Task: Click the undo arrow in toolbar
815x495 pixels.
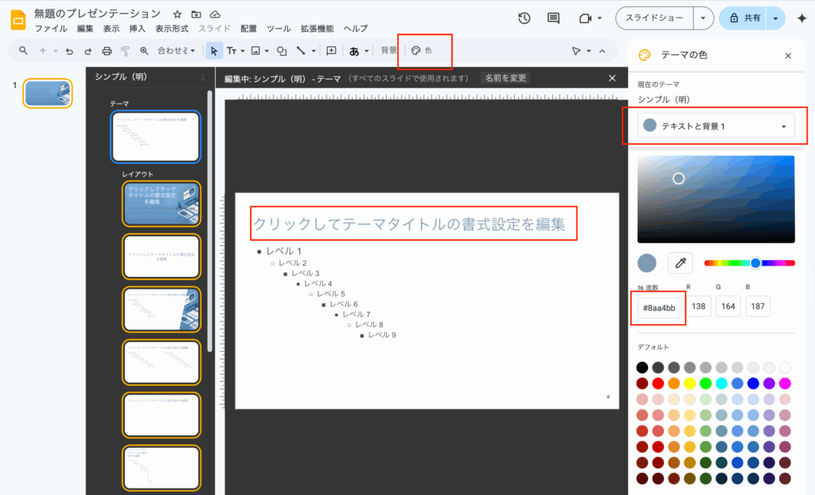Action: (69, 51)
